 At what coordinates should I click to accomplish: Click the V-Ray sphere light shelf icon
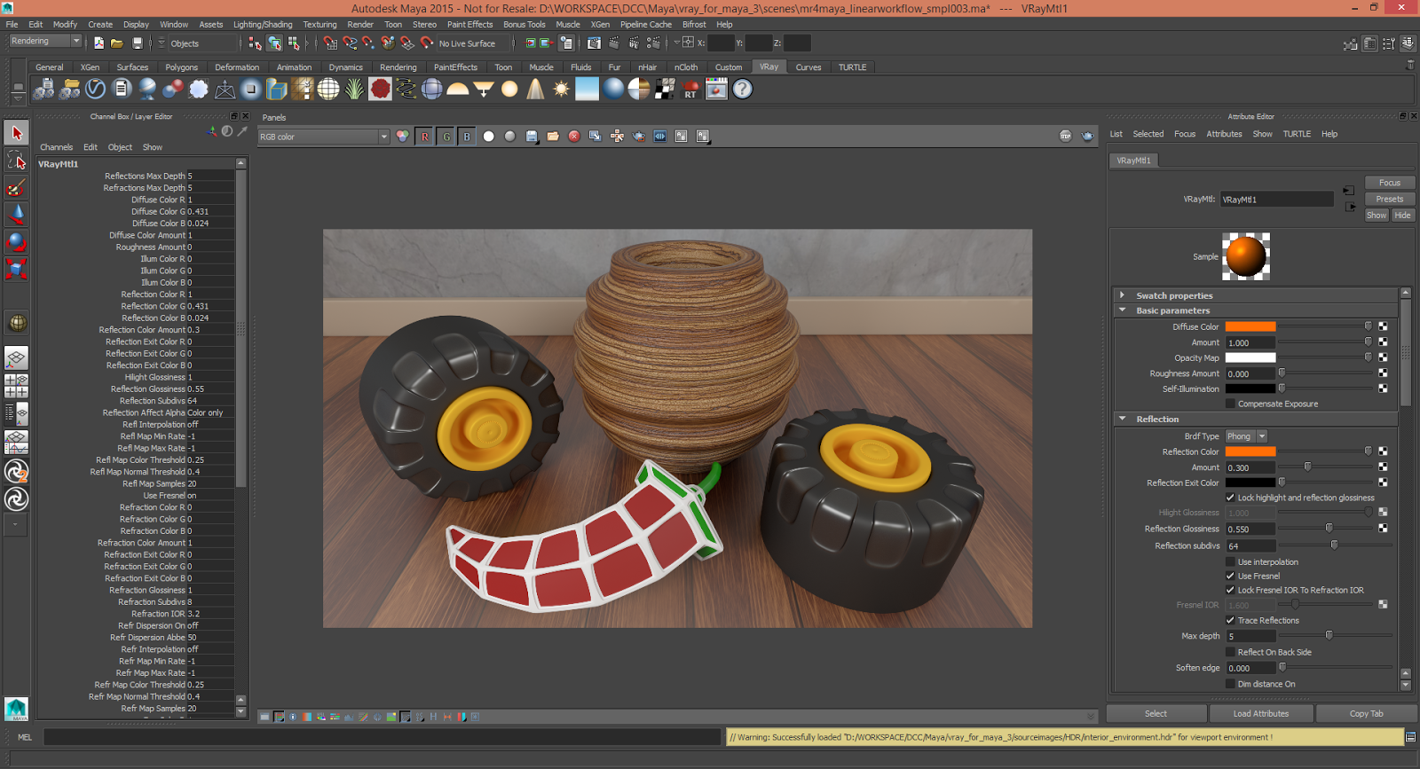pyautogui.click(x=509, y=89)
